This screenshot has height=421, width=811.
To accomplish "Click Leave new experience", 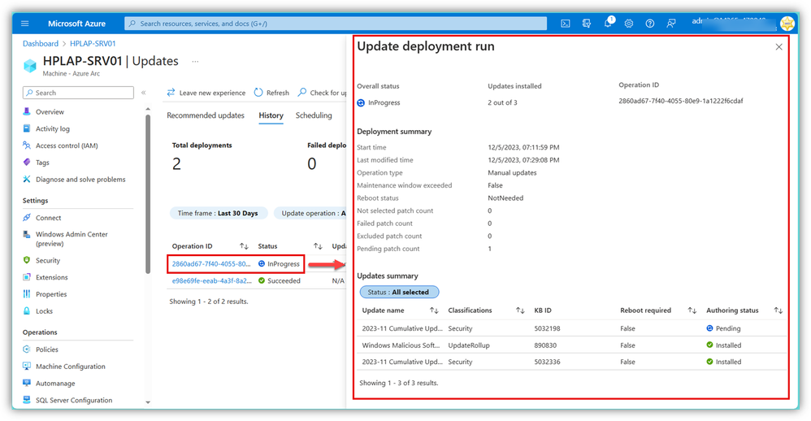I will click(x=206, y=93).
